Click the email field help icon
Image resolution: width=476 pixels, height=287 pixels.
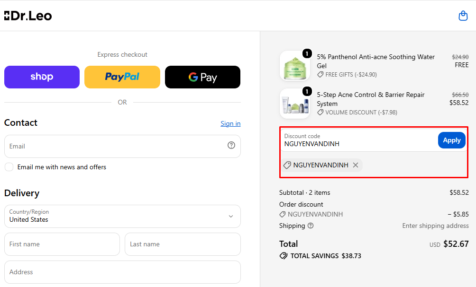click(231, 145)
